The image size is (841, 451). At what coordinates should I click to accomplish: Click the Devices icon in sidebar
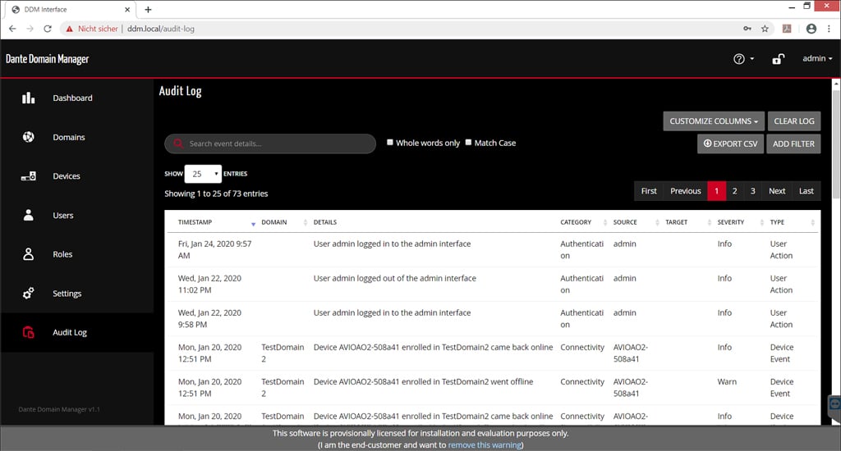[29, 175]
